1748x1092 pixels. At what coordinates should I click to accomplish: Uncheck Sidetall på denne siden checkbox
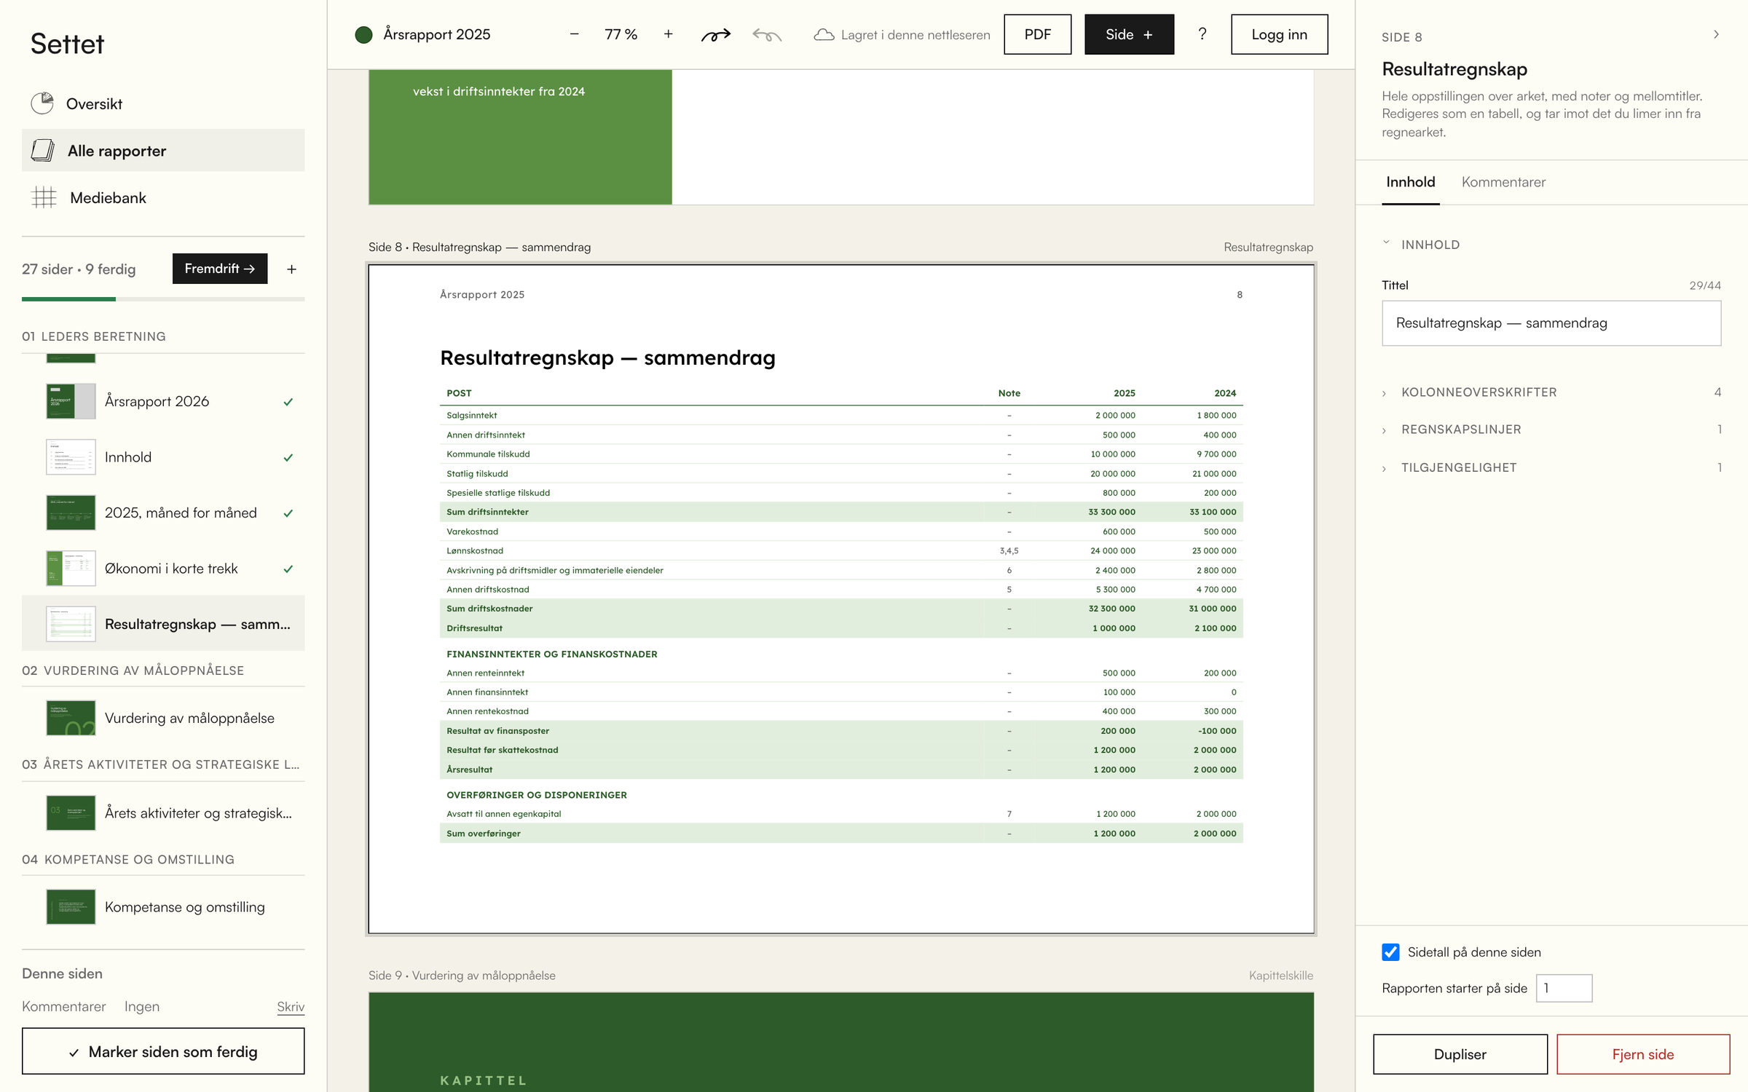tap(1390, 952)
